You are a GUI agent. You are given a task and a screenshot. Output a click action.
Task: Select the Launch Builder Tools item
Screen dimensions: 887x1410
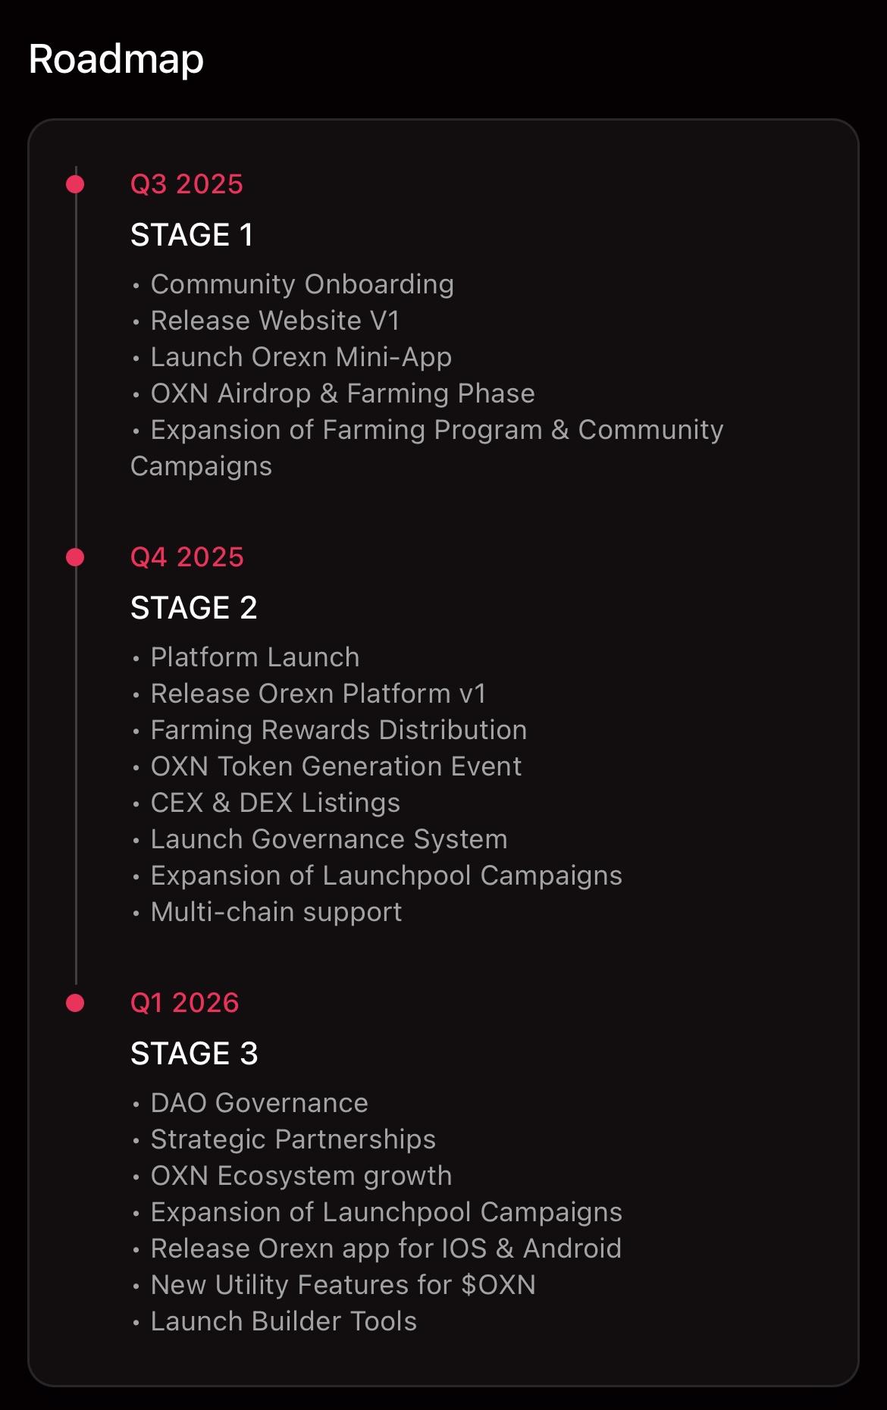(x=284, y=1321)
